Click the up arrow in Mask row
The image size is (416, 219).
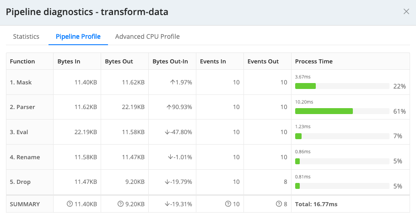[x=172, y=83]
